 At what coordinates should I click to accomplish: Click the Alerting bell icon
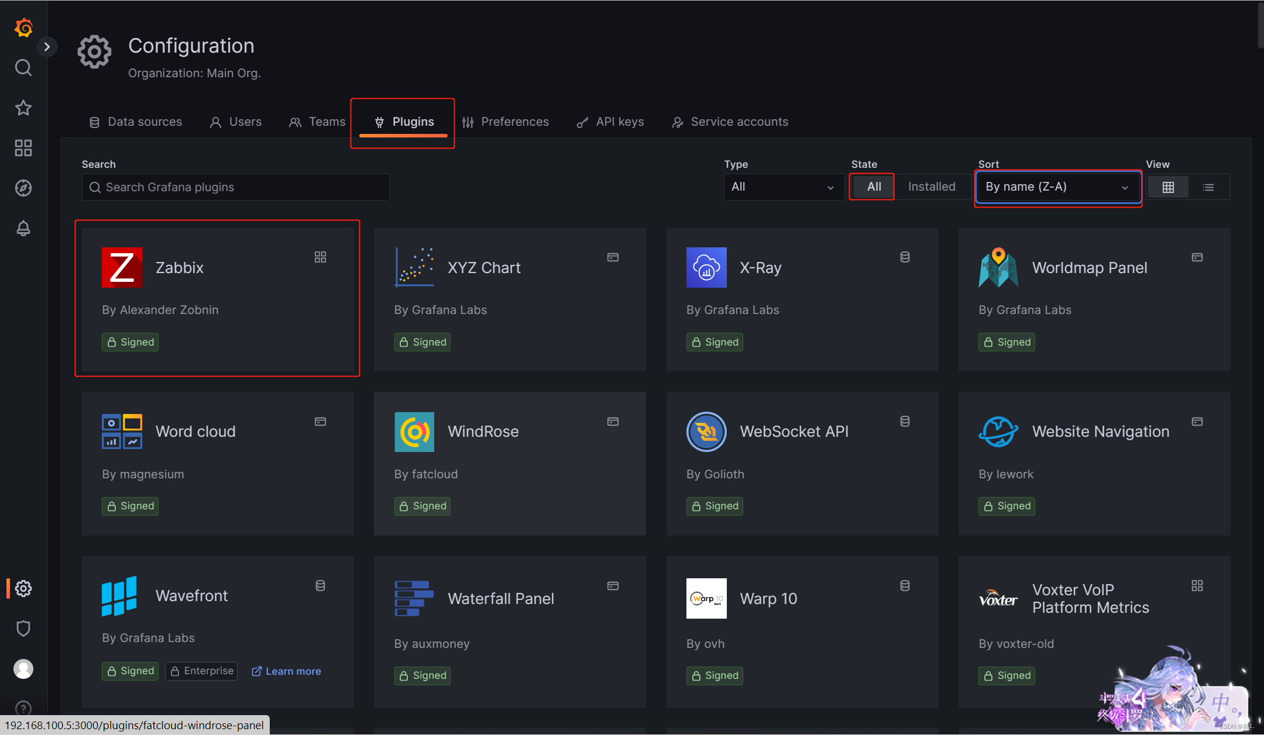point(23,228)
